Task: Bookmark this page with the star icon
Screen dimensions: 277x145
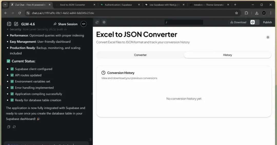Action: click(236, 13)
